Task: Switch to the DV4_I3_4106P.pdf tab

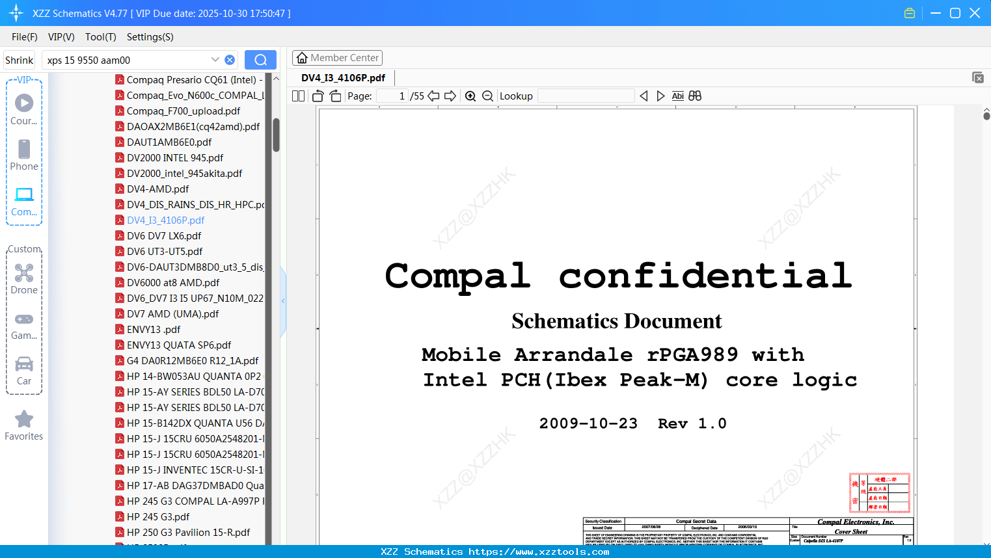Action: tap(343, 77)
